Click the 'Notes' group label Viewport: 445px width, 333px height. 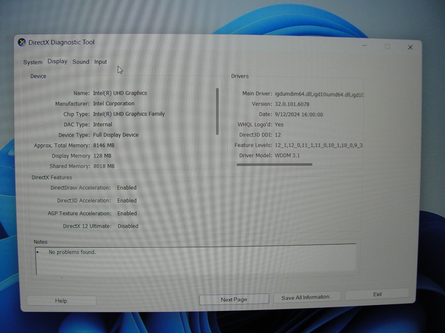coord(41,242)
